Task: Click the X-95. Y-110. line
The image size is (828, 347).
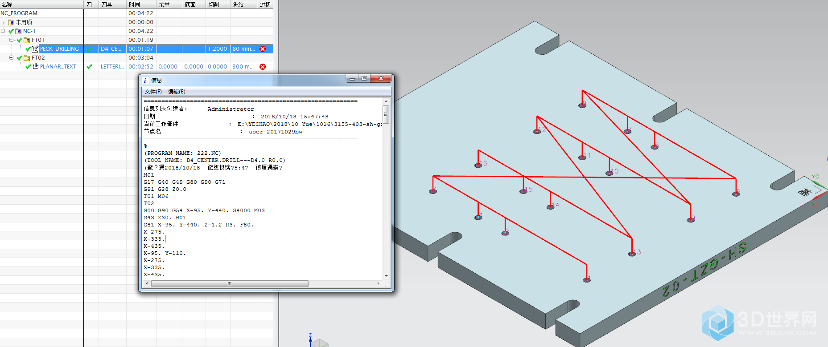Action: [165, 253]
